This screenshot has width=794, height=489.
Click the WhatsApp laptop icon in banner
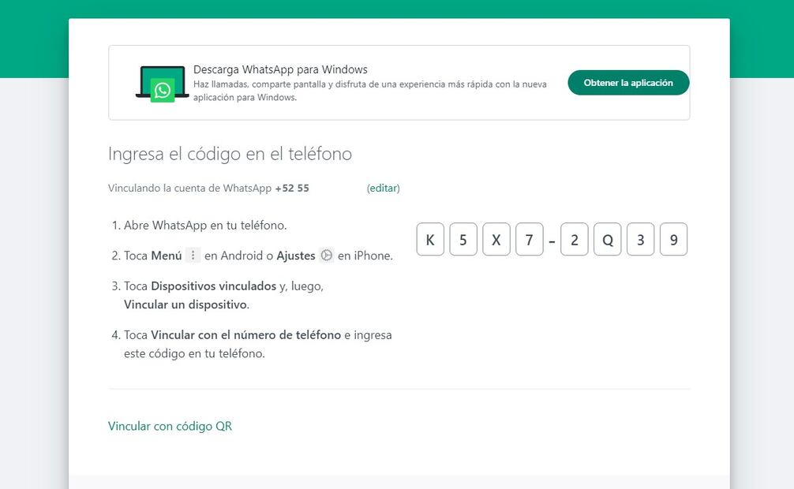click(162, 84)
